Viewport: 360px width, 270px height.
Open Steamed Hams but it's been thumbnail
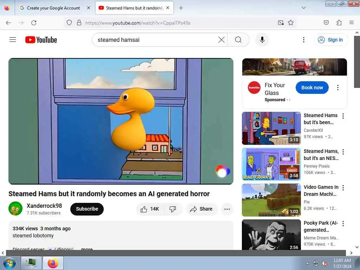click(271, 128)
